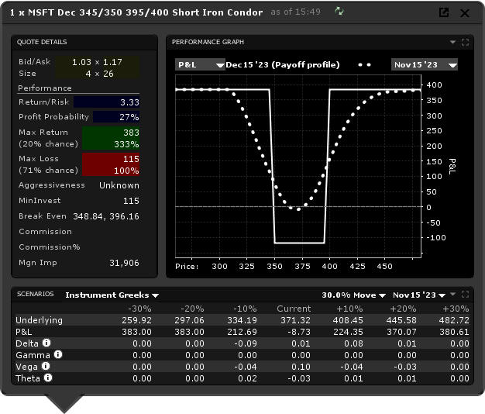Image resolution: width=485 pixels, height=414 pixels.
Task: Pop out the window with the detach icon
Action: (444, 12)
